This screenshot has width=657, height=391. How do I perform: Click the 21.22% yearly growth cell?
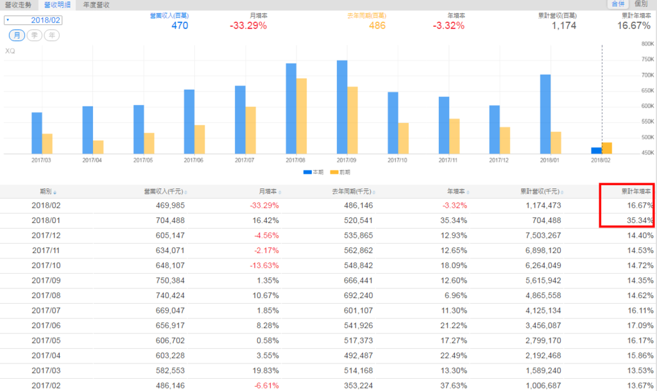454,326
